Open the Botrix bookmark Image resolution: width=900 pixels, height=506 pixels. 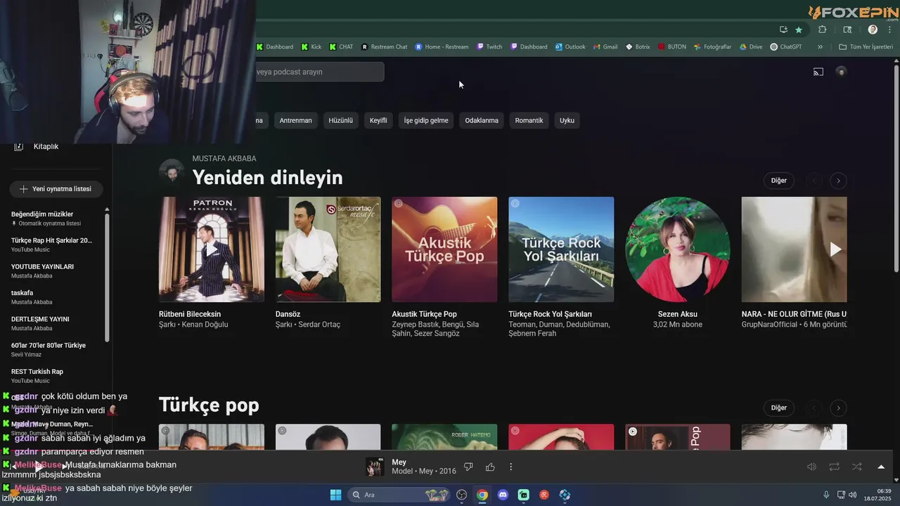point(638,47)
